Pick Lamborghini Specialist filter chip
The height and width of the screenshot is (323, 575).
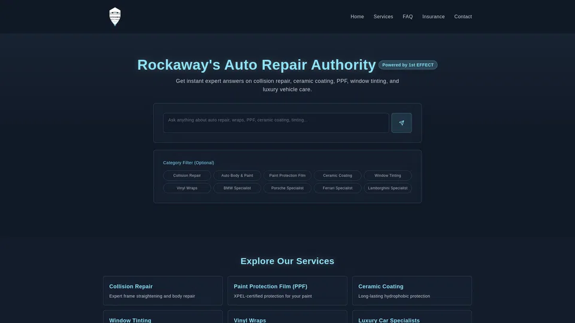point(388,188)
